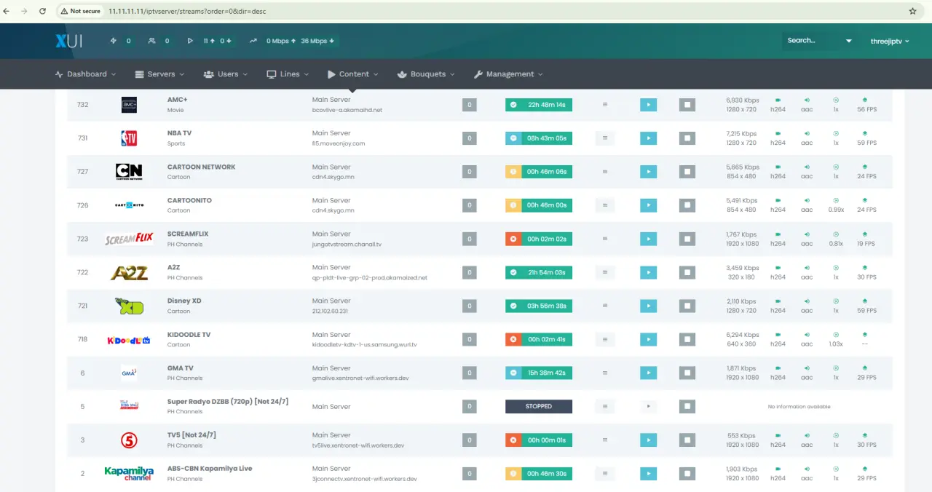932x492 pixels.
Task: Open GMA TV row options menu
Action: click(x=605, y=373)
